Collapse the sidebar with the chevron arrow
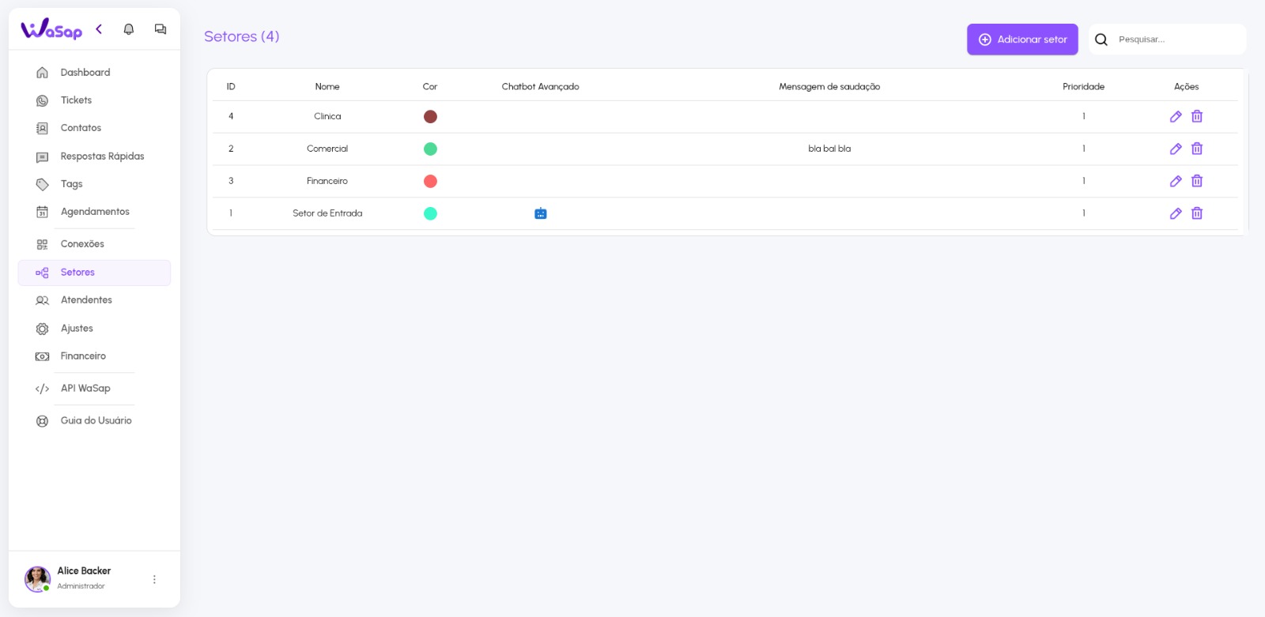The image size is (1265, 617). pos(99,29)
